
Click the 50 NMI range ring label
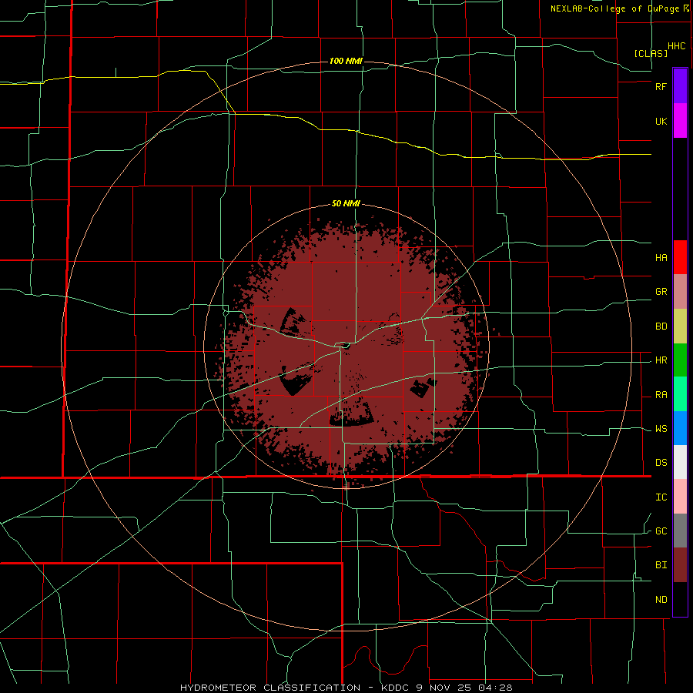tap(346, 203)
